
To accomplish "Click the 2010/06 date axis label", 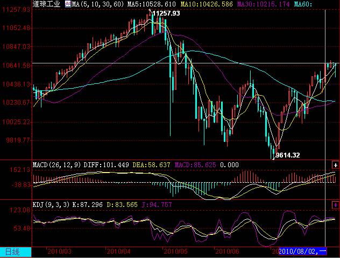I will [227, 252].
